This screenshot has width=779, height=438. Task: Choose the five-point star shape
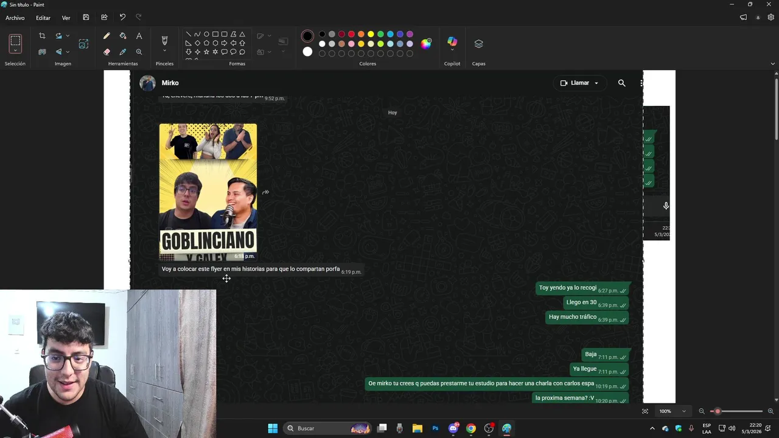[206, 52]
